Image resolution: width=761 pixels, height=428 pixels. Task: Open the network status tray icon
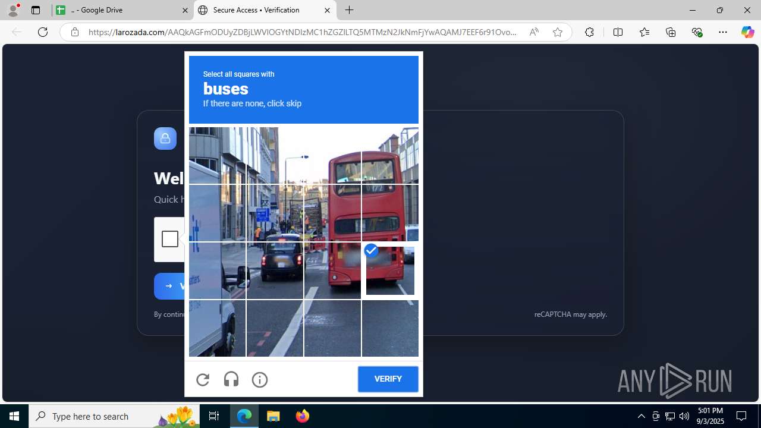coord(670,416)
